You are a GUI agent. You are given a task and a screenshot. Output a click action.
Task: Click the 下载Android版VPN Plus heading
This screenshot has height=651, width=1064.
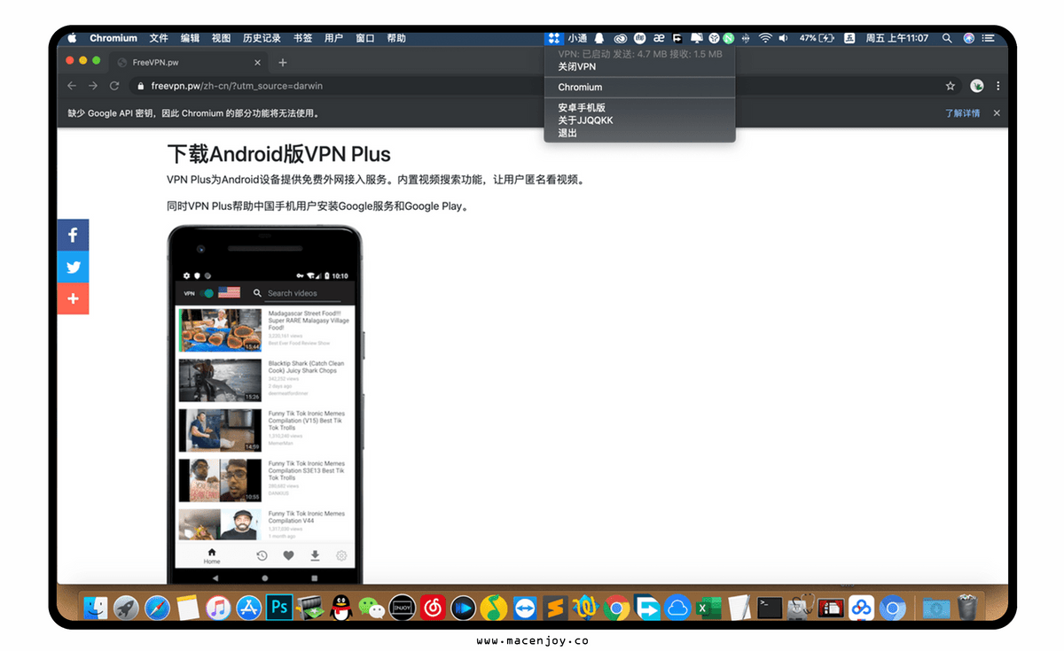(278, 154)
